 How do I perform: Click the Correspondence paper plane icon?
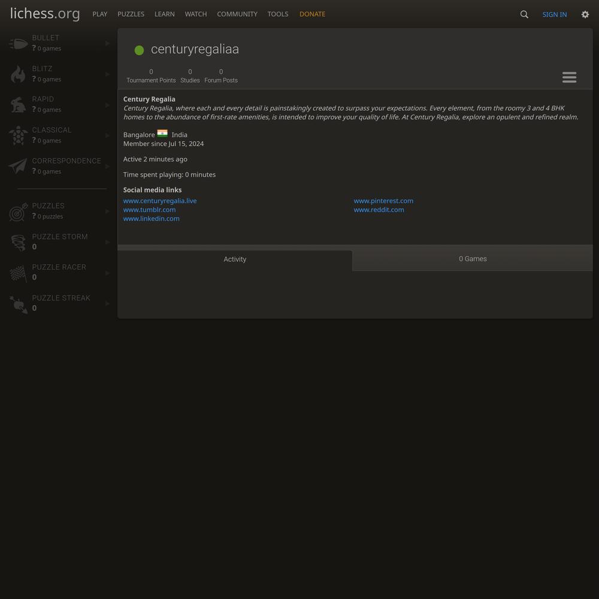coord(18,166)
